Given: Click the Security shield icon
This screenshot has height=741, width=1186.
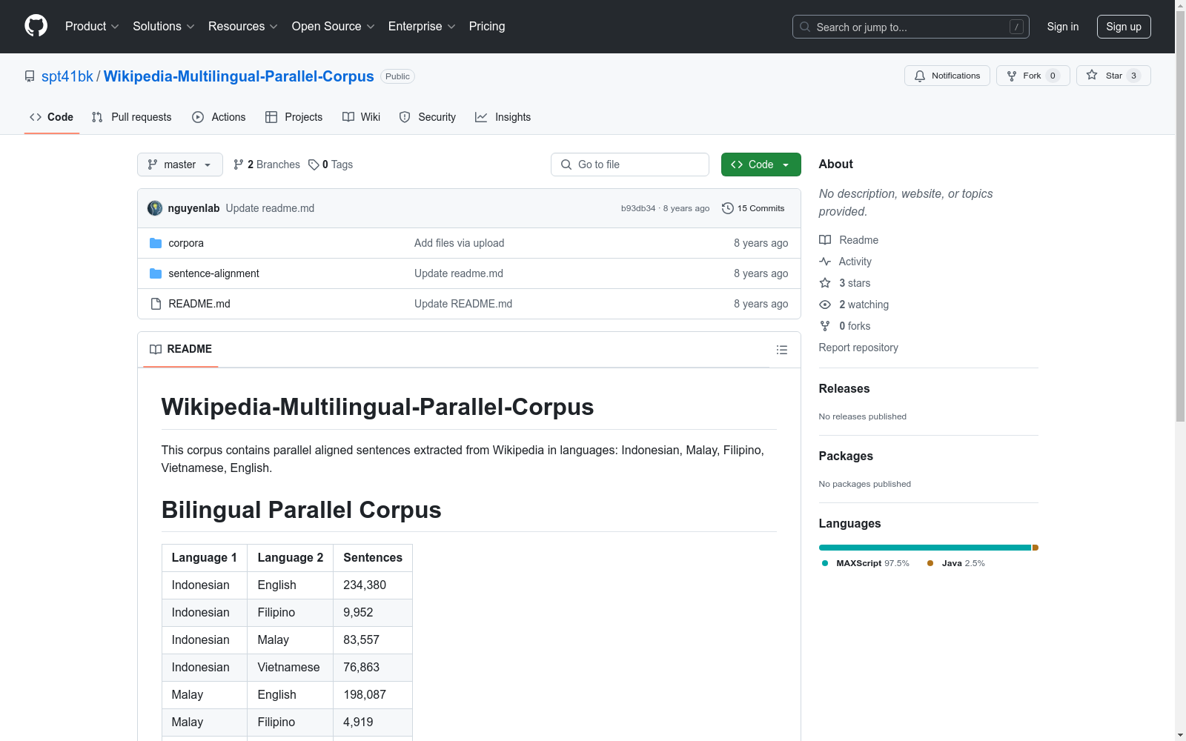Looking at the screenshot, I should click(x=405, y=117).
